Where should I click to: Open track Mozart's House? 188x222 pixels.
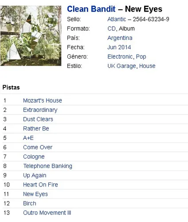coord(43,100)
